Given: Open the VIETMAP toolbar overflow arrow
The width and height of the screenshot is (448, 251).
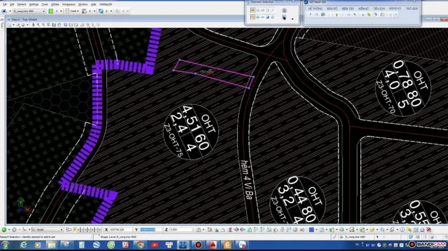Looking at the screenshot, I should (396, 14).
